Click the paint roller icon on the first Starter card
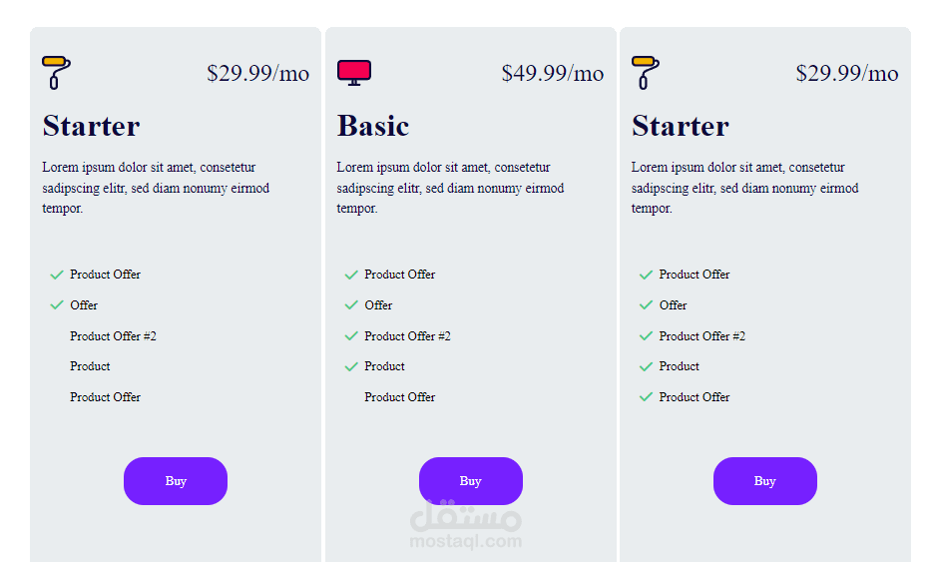 pos(58,72)
